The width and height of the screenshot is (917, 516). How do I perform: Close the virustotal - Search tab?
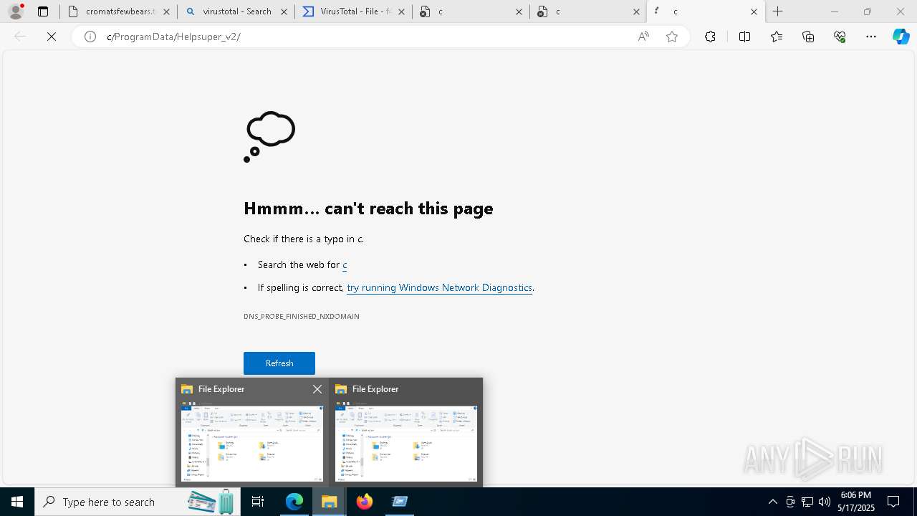(x=284, y=11)
